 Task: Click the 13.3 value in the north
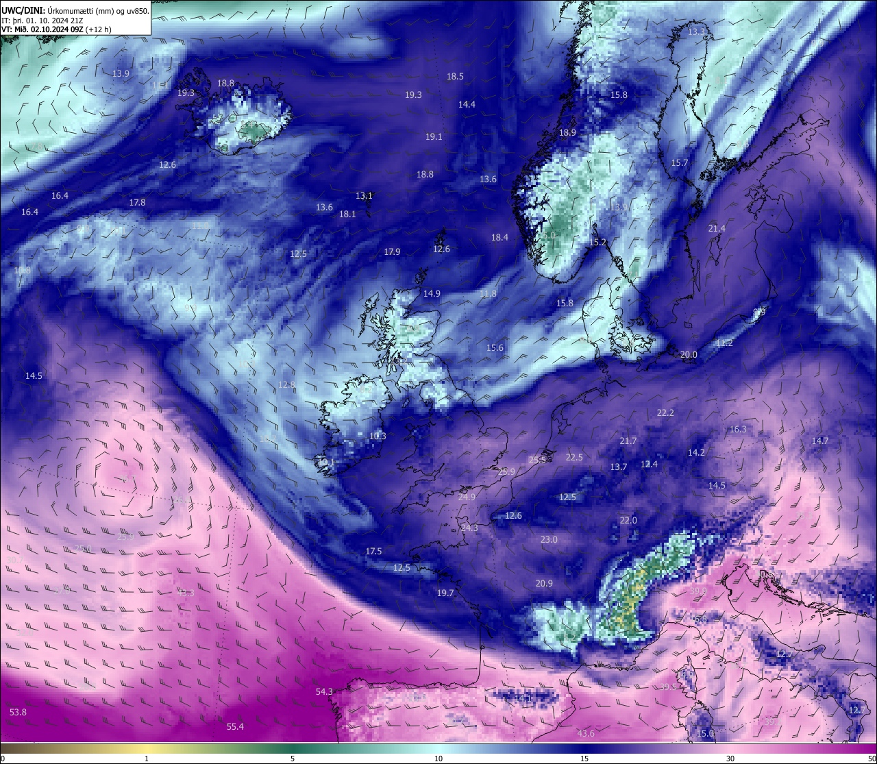[695, 32]
